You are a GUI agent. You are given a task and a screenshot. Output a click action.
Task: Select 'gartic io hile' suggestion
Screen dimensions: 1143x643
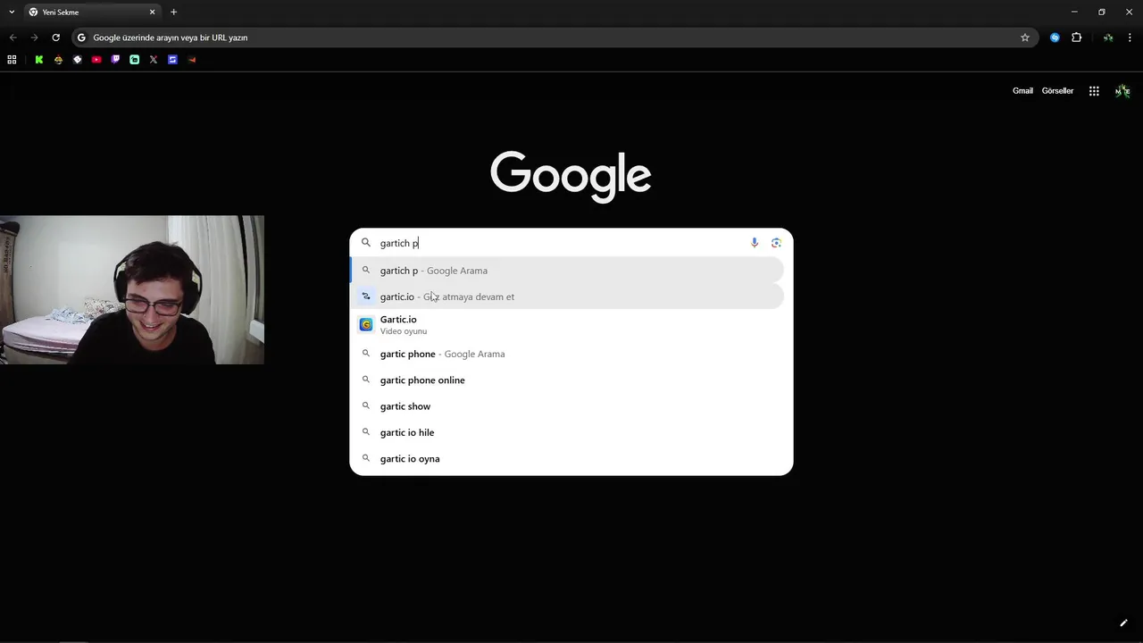point(567,432)
